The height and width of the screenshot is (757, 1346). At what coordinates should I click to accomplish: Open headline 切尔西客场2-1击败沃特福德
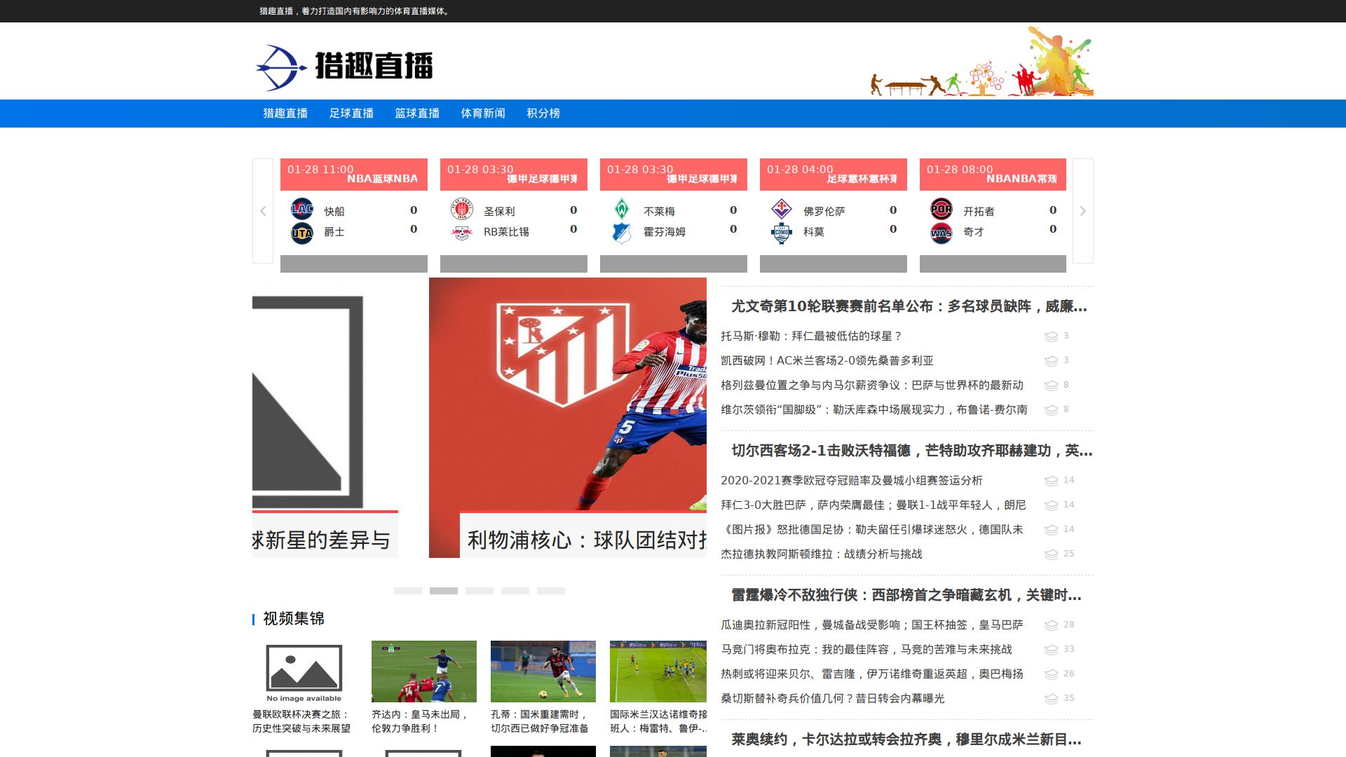point(911,451)
